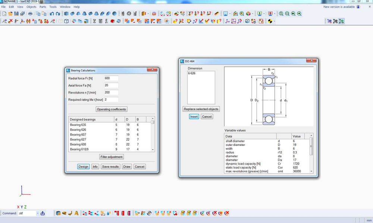The image size is (373, 223).
Task: Click the Axial force Fa input field
Action: [x=111, y=85]
